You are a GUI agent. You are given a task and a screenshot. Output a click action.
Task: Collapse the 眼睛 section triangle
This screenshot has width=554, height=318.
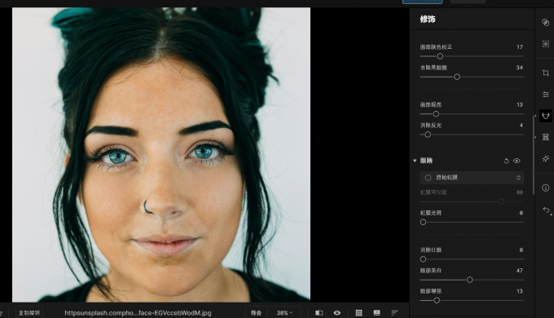coord(415,161)
